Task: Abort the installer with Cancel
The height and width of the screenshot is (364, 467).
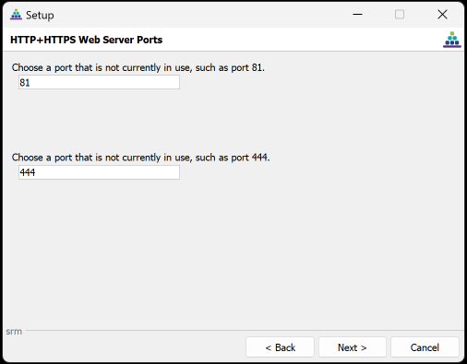Action: click(425, 347)
